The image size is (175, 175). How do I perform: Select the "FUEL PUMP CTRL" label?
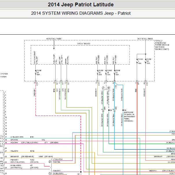pos(55,59)
